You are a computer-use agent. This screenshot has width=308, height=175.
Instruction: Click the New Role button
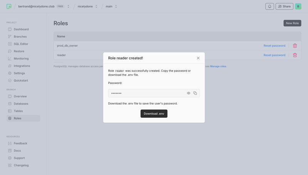(x=292, y=23)
